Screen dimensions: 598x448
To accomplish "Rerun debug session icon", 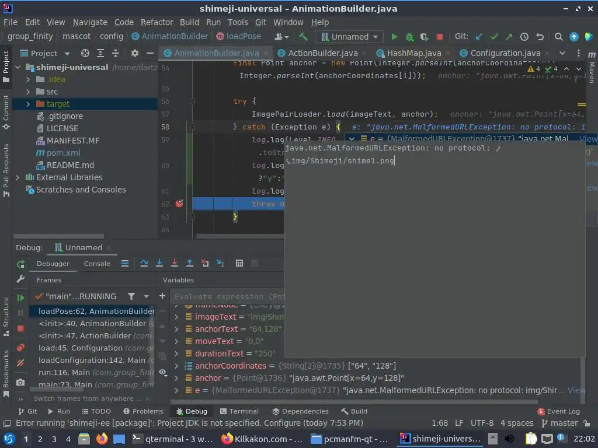I will [20, 264].
